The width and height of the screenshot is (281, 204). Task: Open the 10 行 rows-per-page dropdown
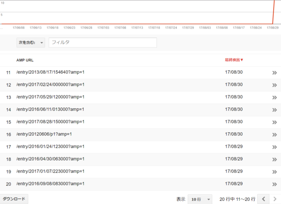pyautogui.click(x=200, y=199)
